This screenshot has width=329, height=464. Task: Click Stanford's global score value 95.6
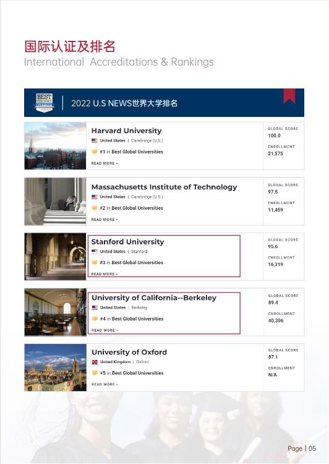tap(273, 246)
